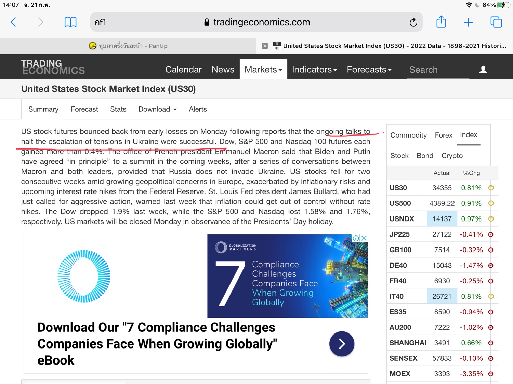Viewport: 513px width, 384px height.
Task: Open Safari bookmarks book icon
Action: coord(70,22)
